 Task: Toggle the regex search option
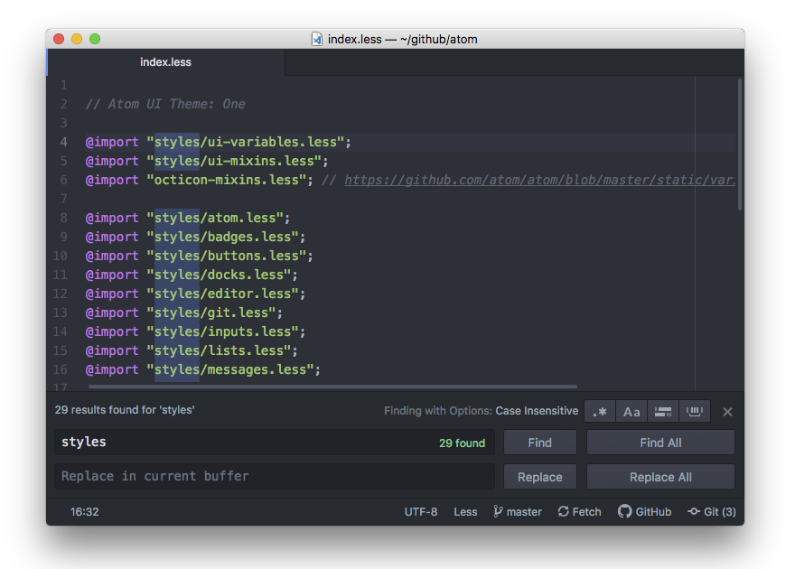pos(600,412)
